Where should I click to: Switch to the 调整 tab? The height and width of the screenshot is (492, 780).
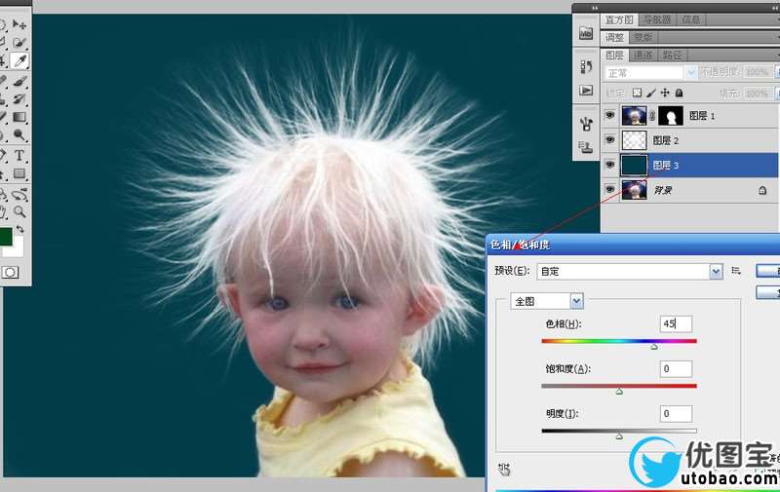(614, 38)
